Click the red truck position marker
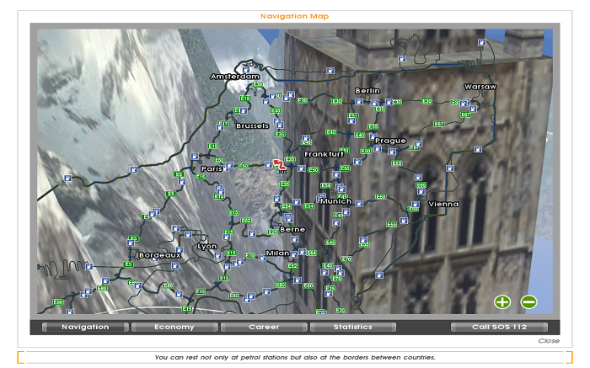The width and height of the screenshot is (590, 368). 279,164
